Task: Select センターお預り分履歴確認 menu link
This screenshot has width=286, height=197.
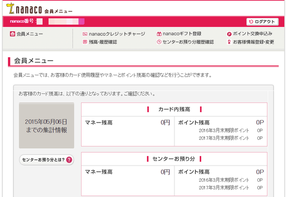Action: tap(185, 42)
